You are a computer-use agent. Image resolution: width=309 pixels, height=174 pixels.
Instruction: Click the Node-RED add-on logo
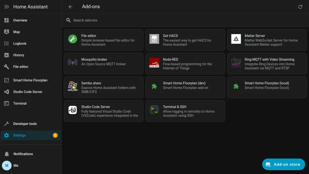tap(154, 63)
